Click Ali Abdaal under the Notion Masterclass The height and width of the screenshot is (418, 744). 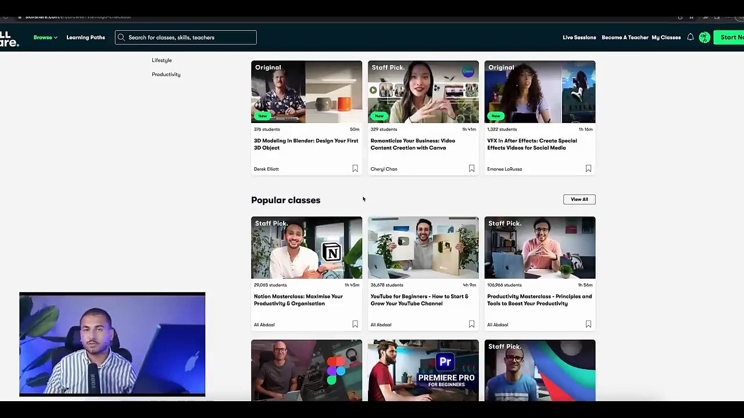[x=264, y=325]
